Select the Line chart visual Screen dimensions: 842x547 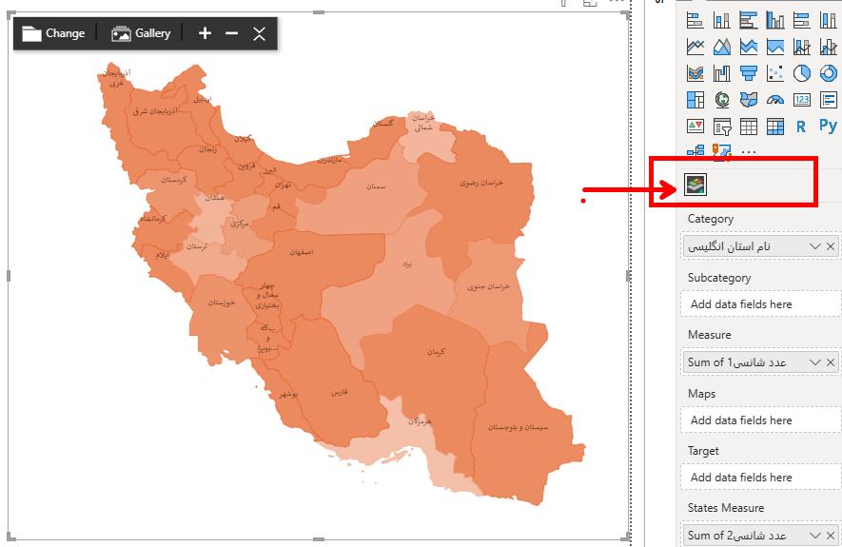pos(695,47)
